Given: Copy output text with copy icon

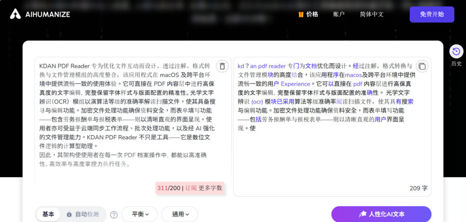Looking at the screenshot, I should point(422,66).
